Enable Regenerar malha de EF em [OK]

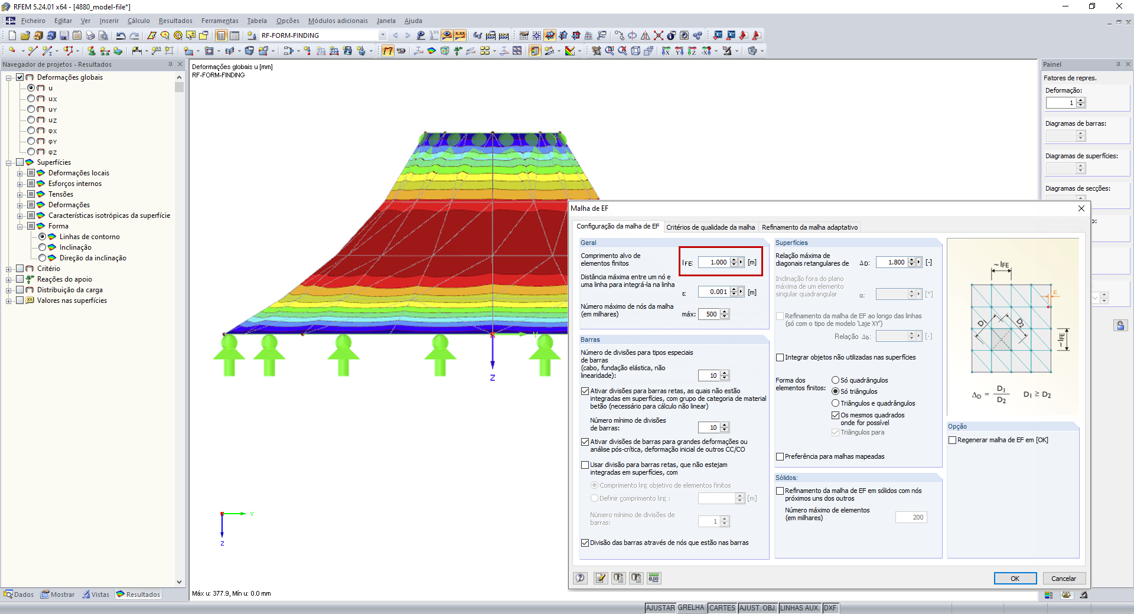coord(953,440)
